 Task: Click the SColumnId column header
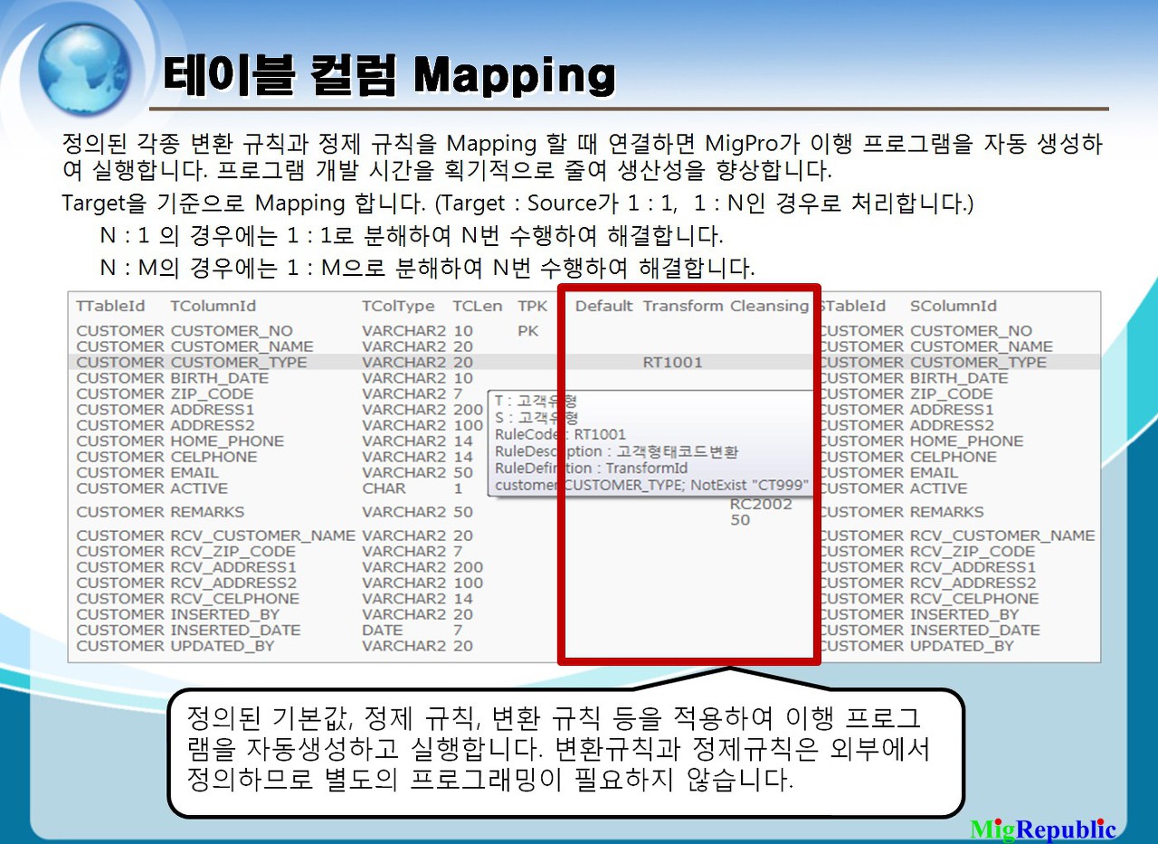[x=954, y=306]
